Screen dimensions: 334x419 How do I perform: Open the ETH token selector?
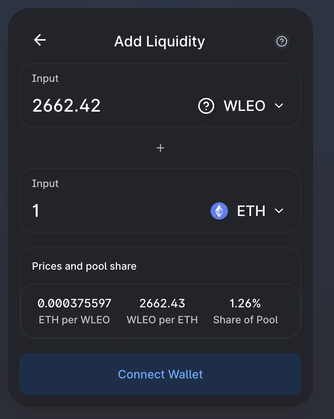(x=247, y=211)
